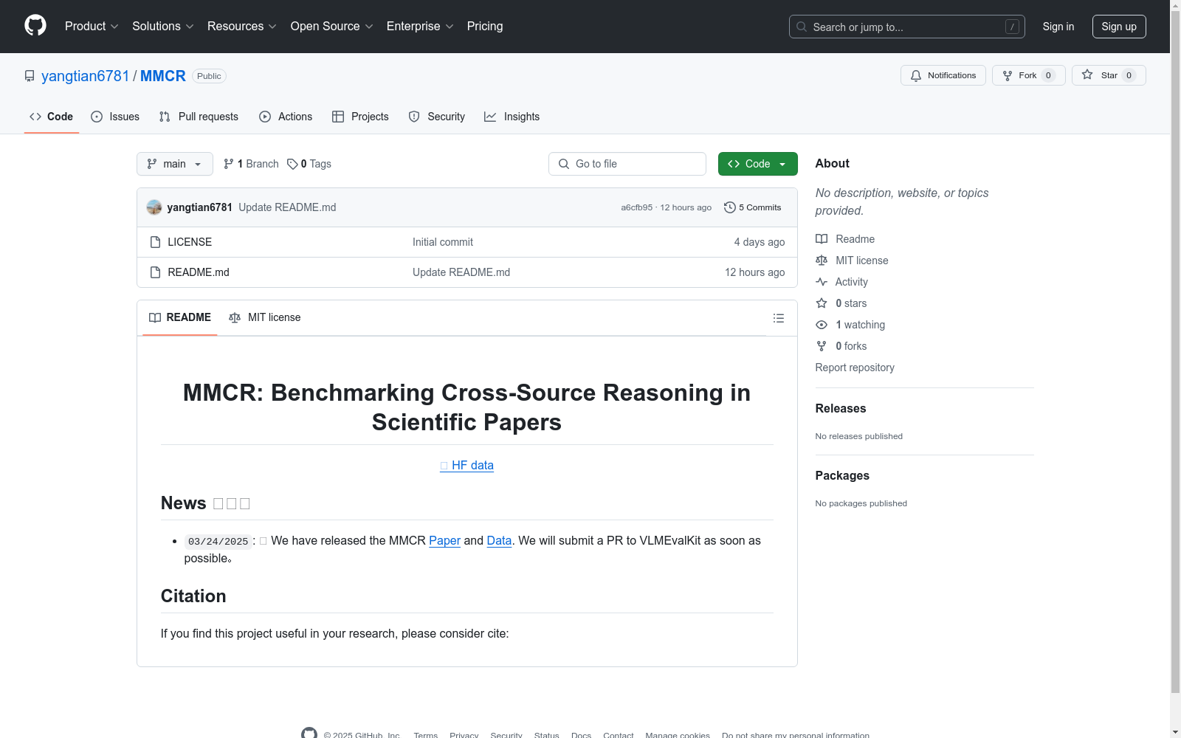This screenshot has width=1181, height=738.
Task: Go to the Security tab
Action: pos(437,117)
